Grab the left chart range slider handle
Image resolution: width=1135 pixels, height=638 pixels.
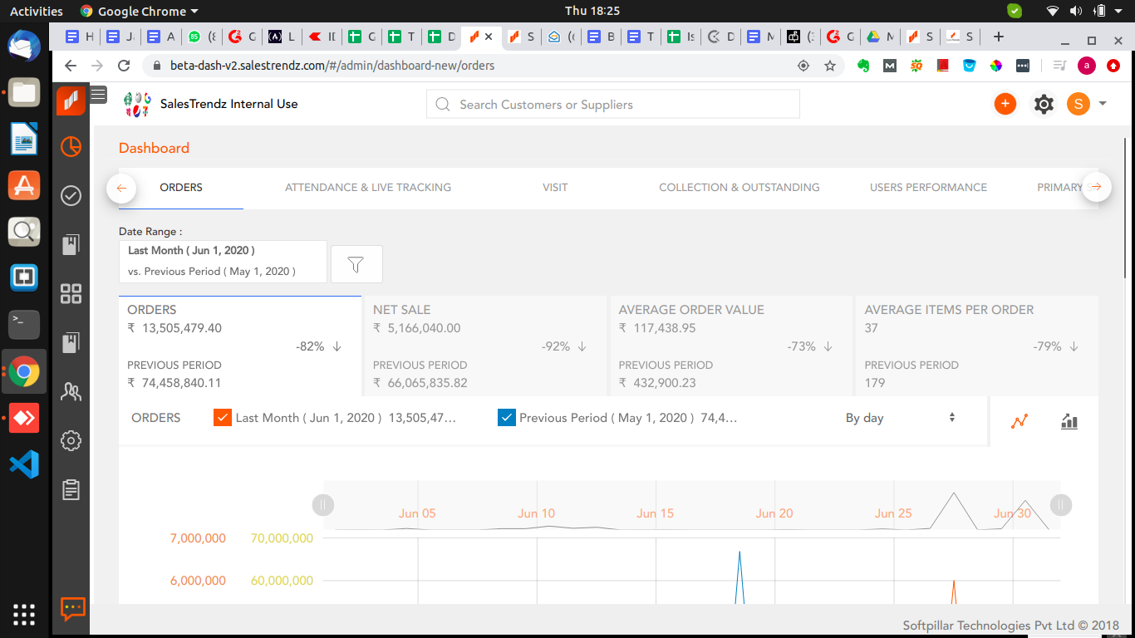[x=323, y=504]
